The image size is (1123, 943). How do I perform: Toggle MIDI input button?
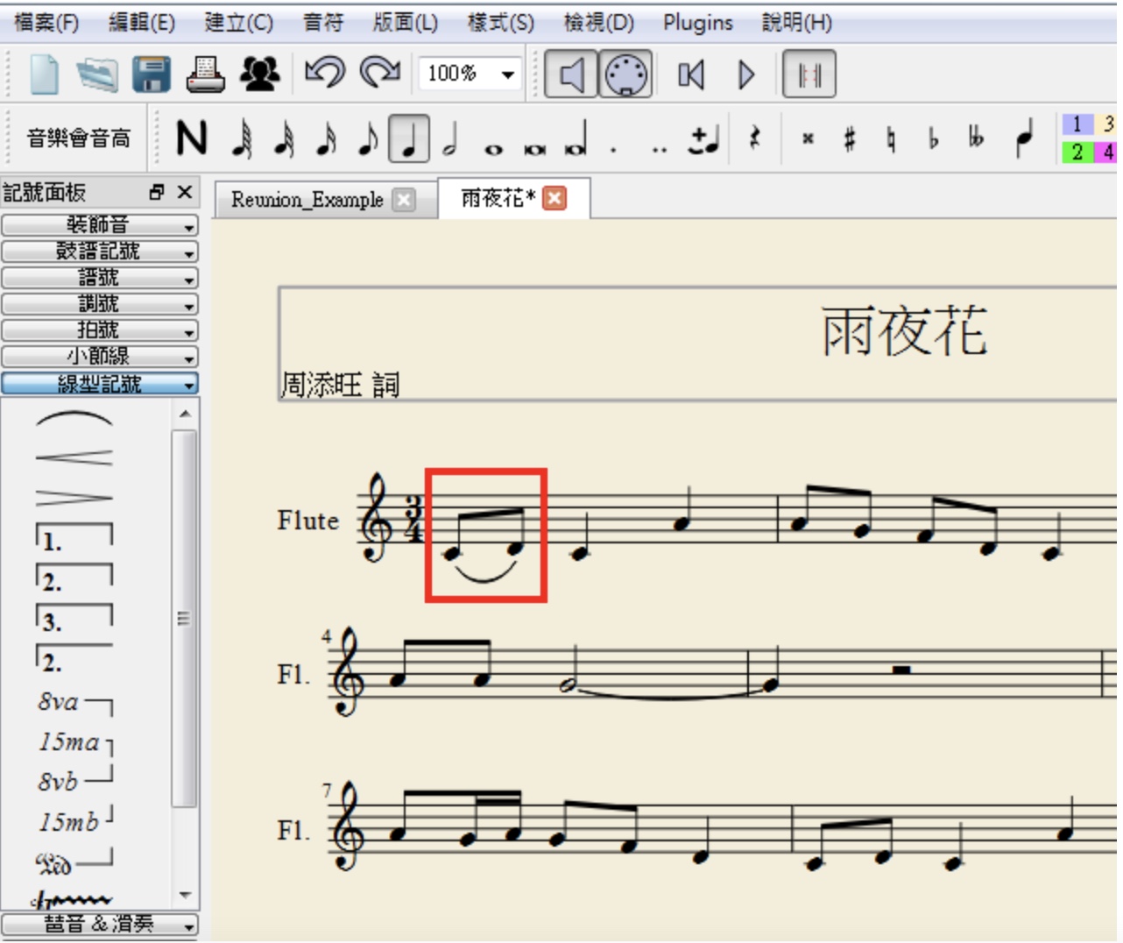pyautogui.click(x=625, y=74)
